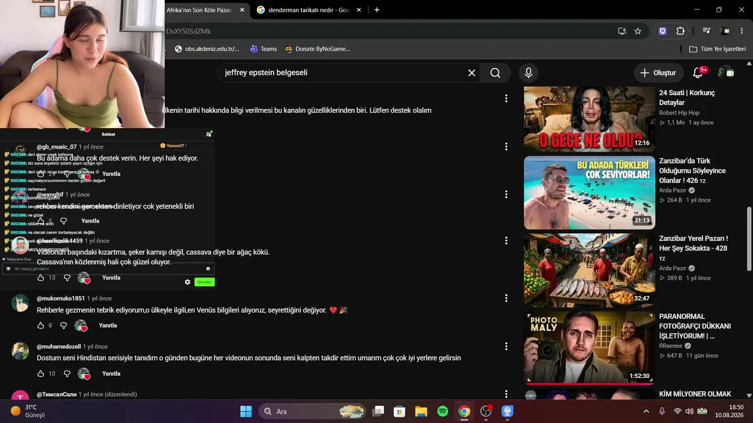Dislike the comment by @muhamedozell

[67, 374]
